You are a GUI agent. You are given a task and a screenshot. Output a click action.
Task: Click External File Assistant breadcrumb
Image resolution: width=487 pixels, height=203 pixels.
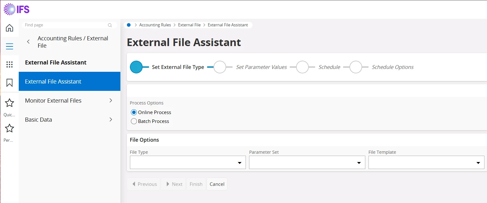[228, 25]
